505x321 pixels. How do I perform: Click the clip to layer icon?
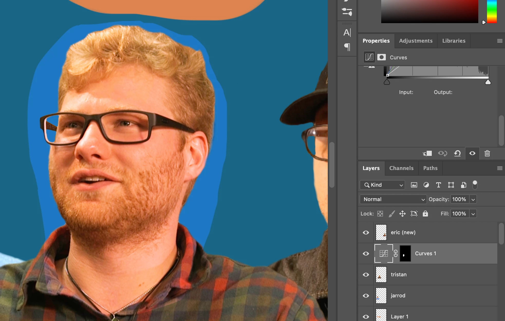[x=427, y=154]
